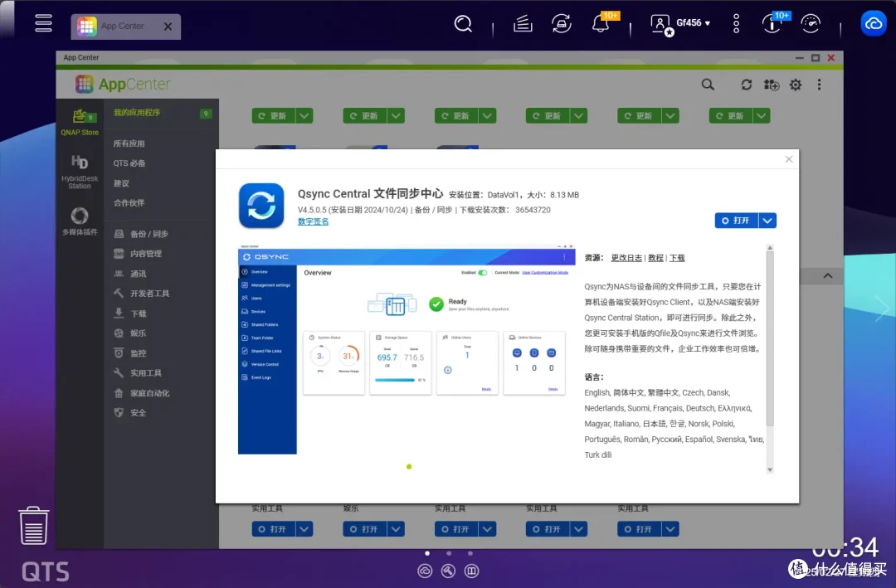The image size is (896, 588).
Task: Open external devices icon in top bar
Action: click(562, 24)
